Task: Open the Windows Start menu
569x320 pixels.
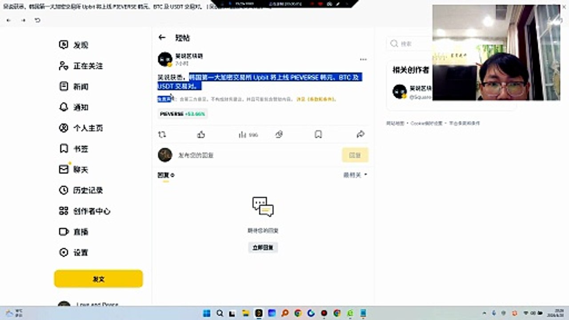Action: tap(207, 313)
